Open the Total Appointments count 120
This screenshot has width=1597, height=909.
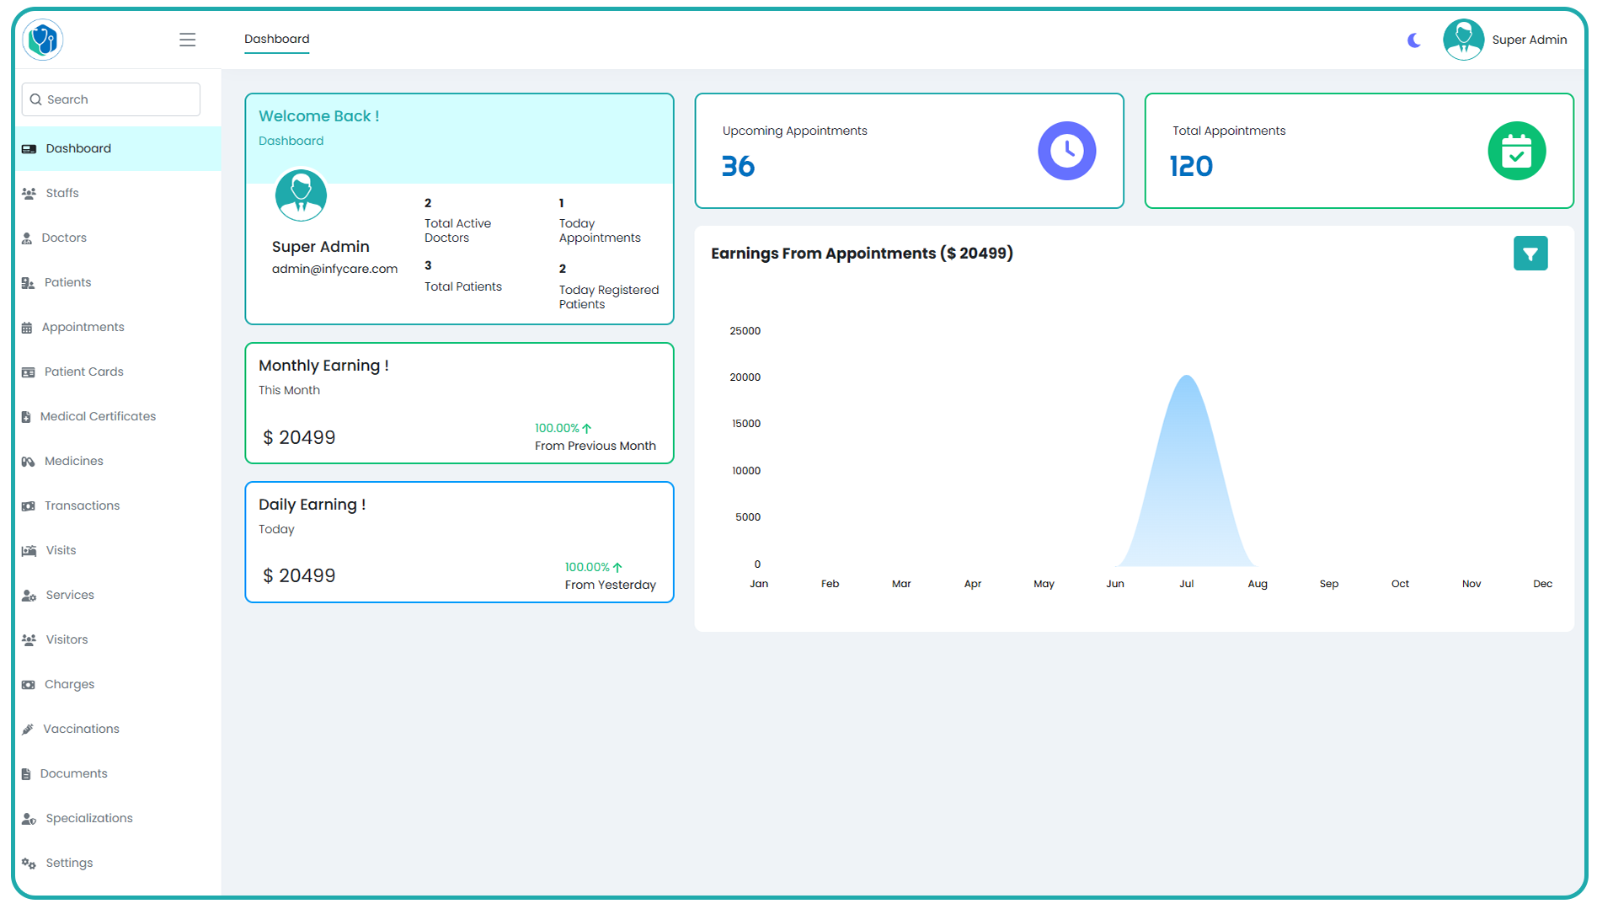click(1191, 166)
